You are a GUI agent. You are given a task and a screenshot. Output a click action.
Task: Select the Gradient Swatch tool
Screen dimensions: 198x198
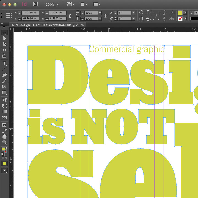point(4,112)
